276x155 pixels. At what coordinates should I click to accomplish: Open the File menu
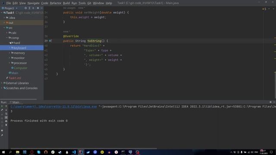(x=9, y=3)
